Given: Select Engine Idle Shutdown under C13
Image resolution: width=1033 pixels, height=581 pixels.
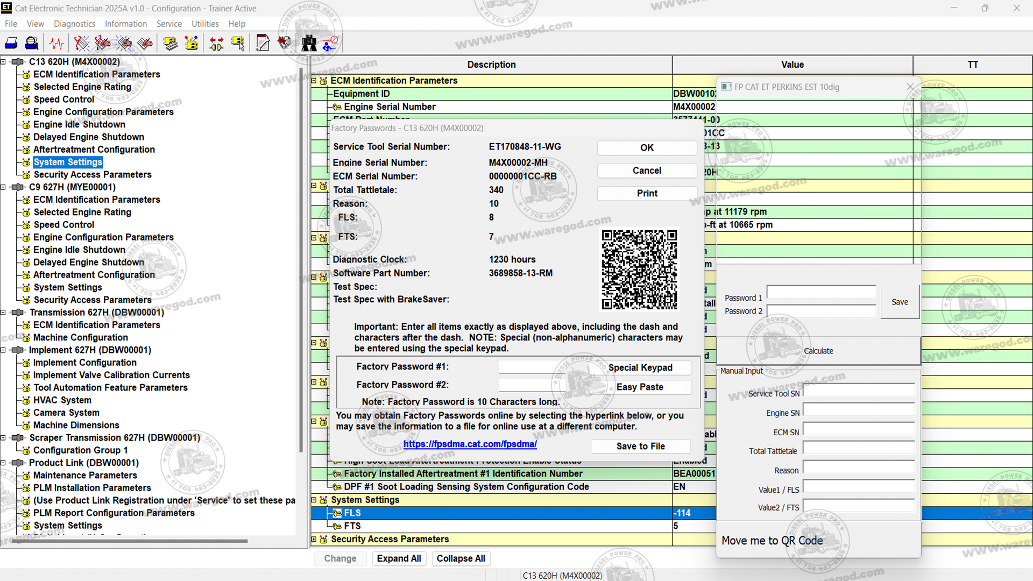Looking at the screenshot, I should pyautogui.click(x=79, y=124).
